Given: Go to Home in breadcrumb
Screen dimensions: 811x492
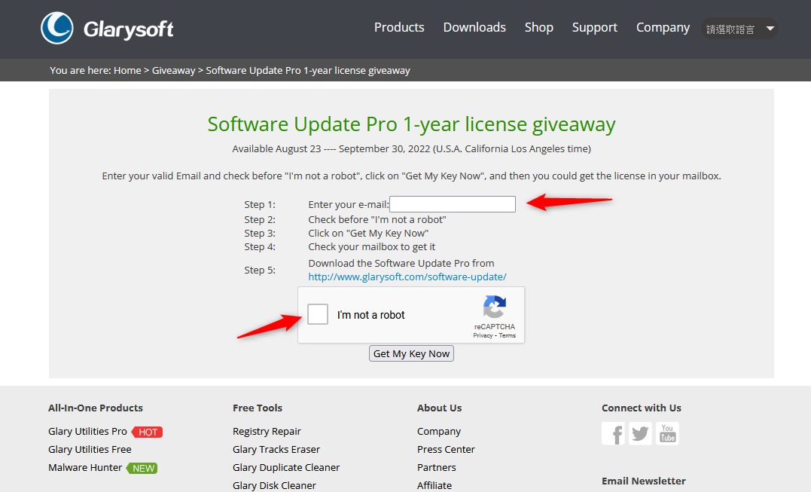Looking at the screenshot, I should click(127, 70).
